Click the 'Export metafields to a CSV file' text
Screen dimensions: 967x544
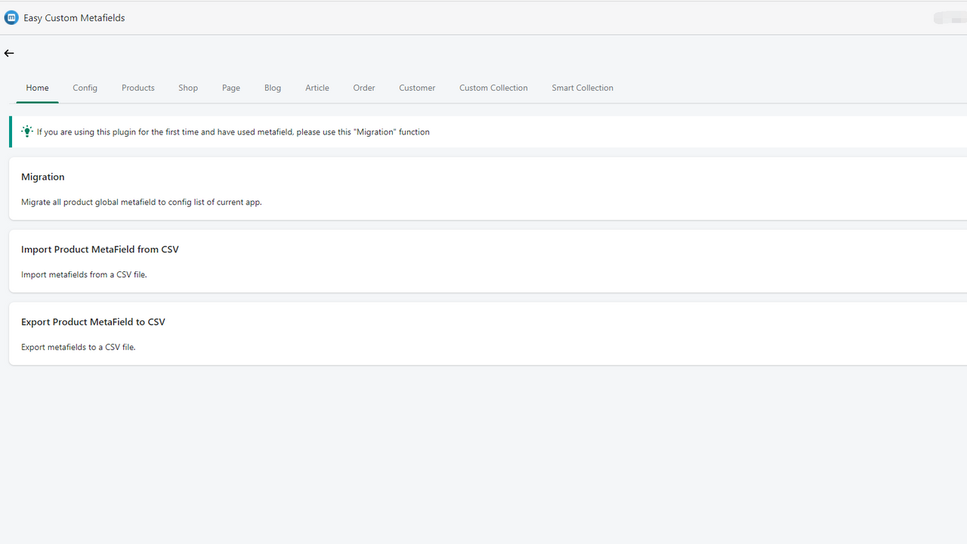[x=79, y=348]
